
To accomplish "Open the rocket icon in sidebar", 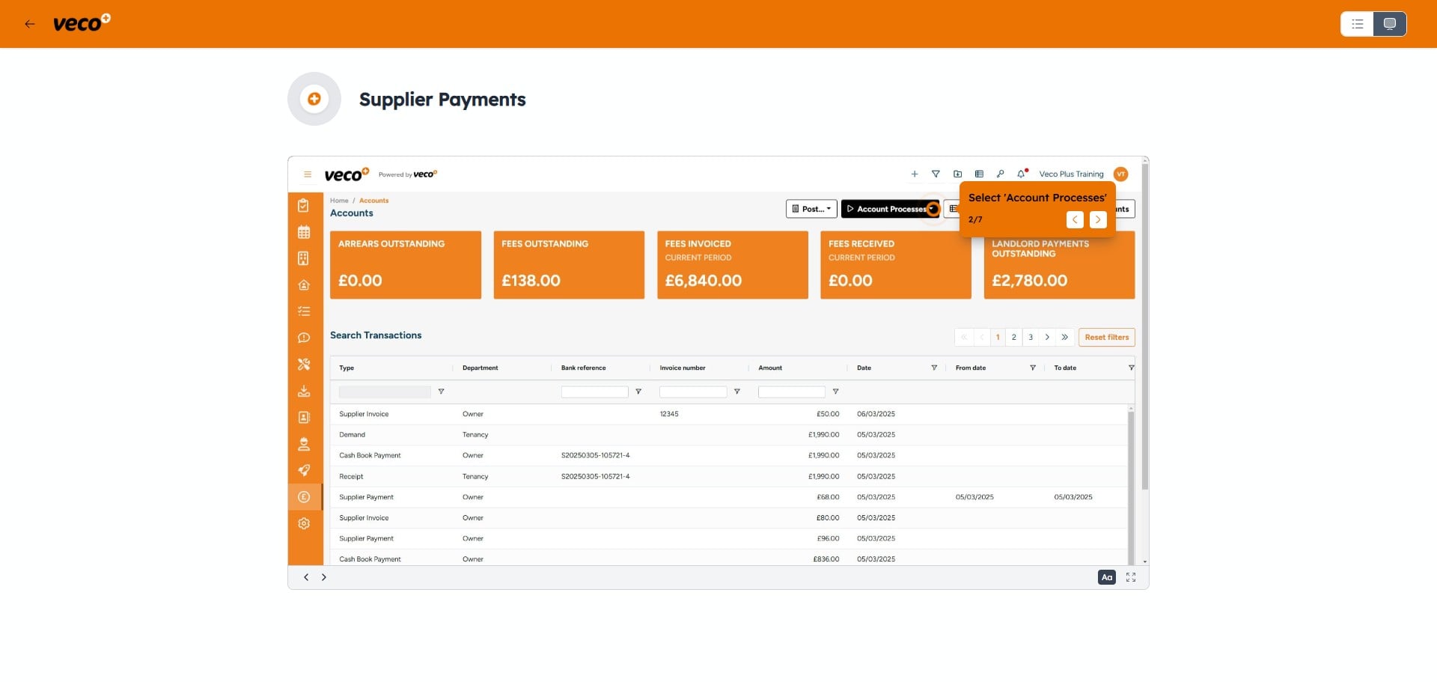I will 303,471.
